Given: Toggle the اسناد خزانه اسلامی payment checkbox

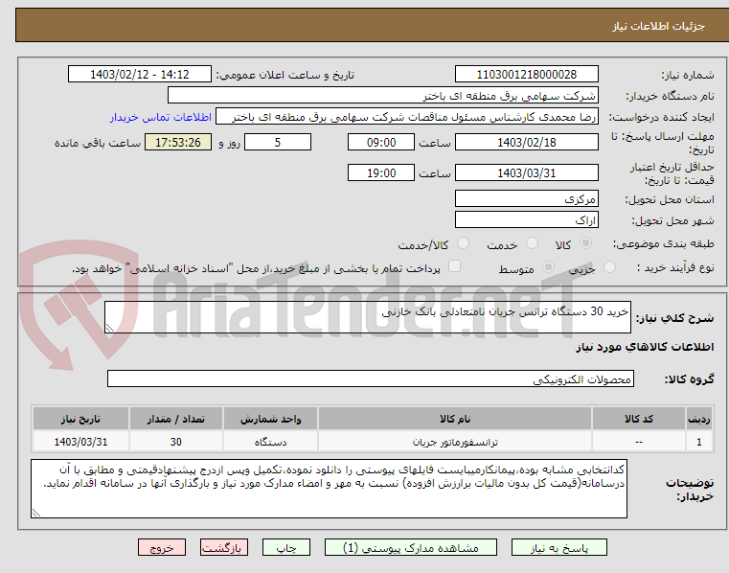Looking at the screenshot, I should tap(454, 266).
